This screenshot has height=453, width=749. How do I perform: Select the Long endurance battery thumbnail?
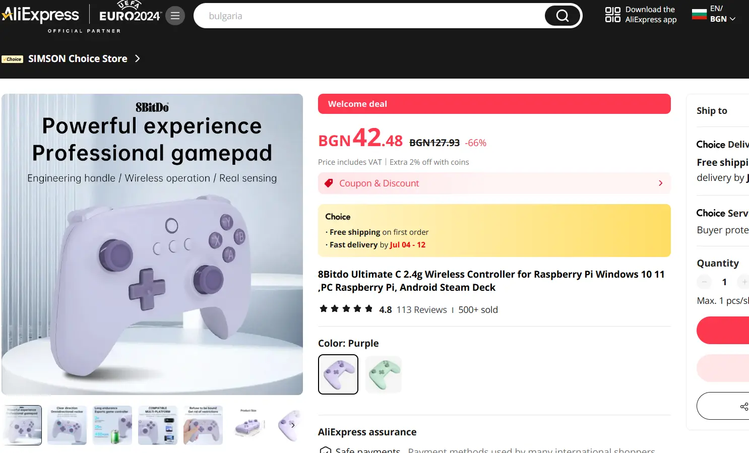tap(112, 425)
